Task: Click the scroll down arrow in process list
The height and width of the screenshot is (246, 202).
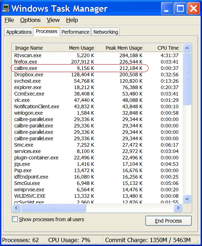Action: click(x=187, y=199)
